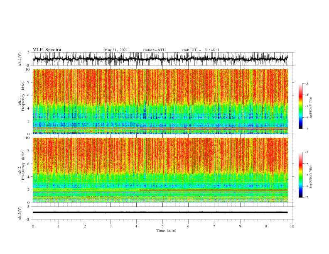Viewport: 329px width, 254px height.
Task: Click time axis tick label '7'
Action: [x=214, y=226]
